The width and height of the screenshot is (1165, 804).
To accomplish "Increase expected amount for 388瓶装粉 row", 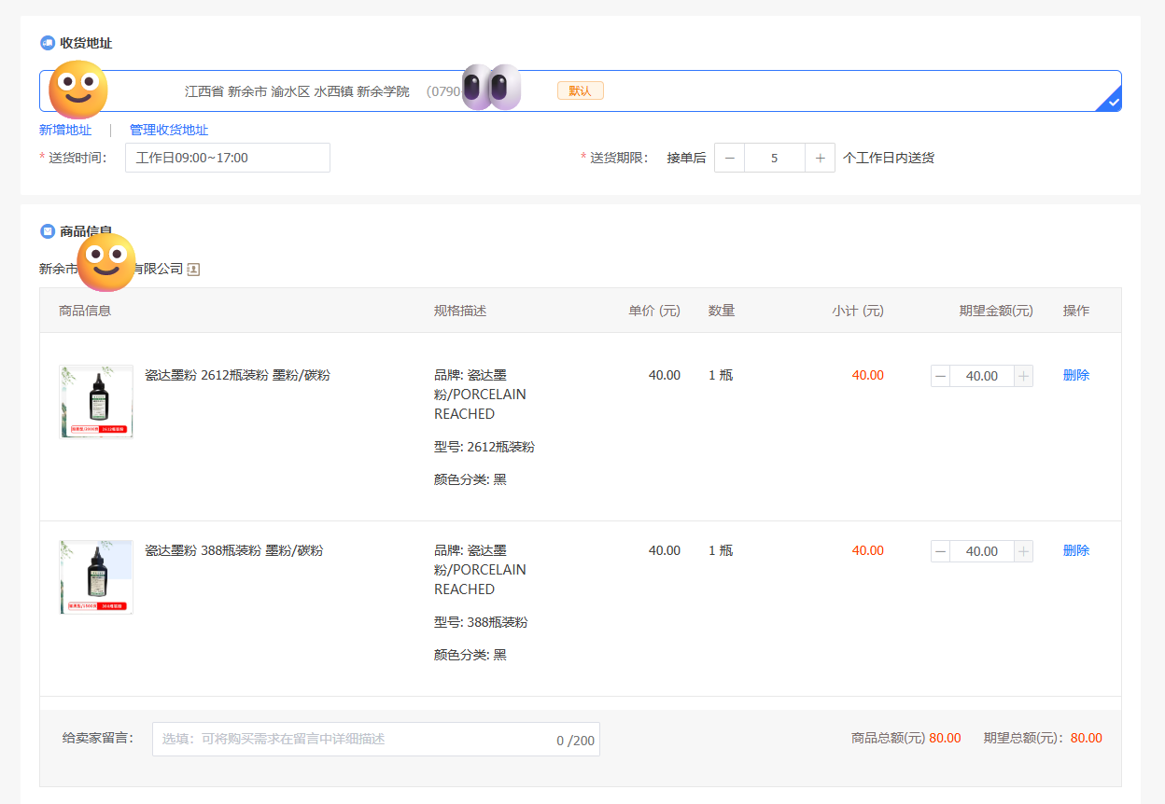I will [x=1023, y=551].
